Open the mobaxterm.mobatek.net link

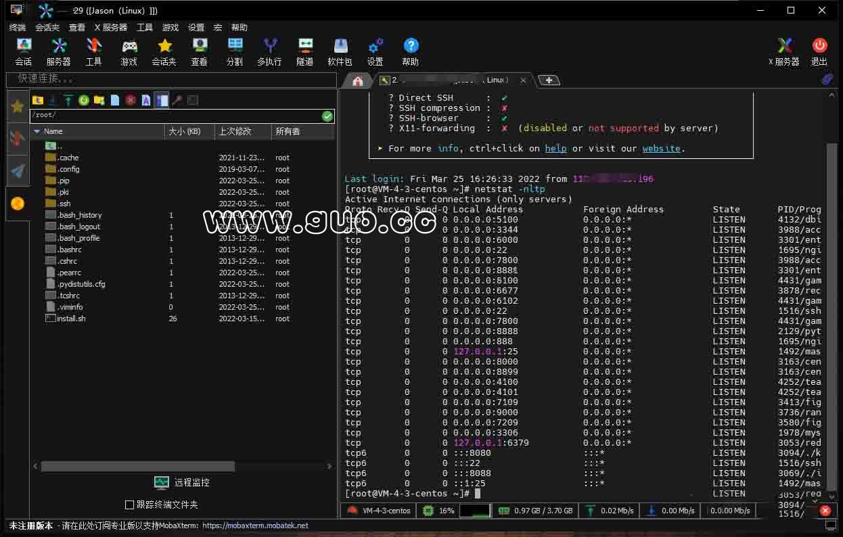(x=255, y=526)
